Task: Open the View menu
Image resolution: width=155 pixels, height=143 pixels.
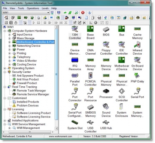Action: pos(12,8)
